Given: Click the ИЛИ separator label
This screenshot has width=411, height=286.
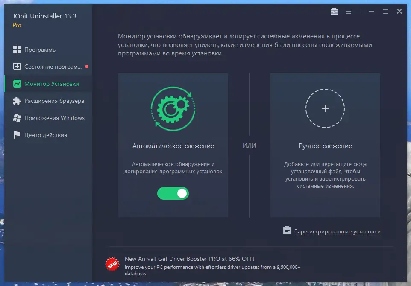Looking at the screenshot, I should click(x=249, y=146).
